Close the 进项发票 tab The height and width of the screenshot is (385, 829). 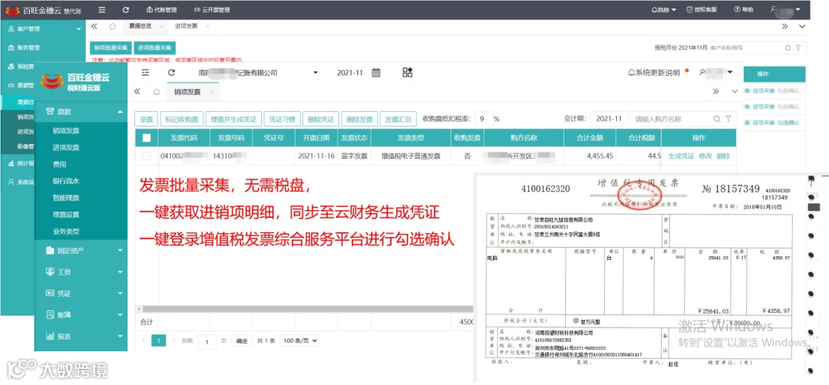pyautogui.click(x=207, y=26)
